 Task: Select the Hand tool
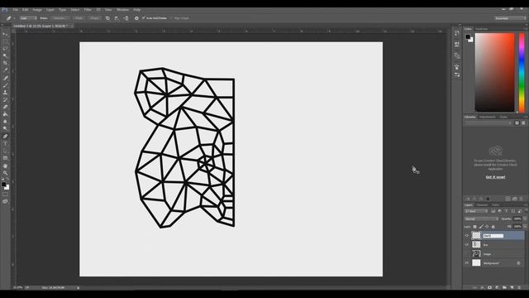click(5, 166)
